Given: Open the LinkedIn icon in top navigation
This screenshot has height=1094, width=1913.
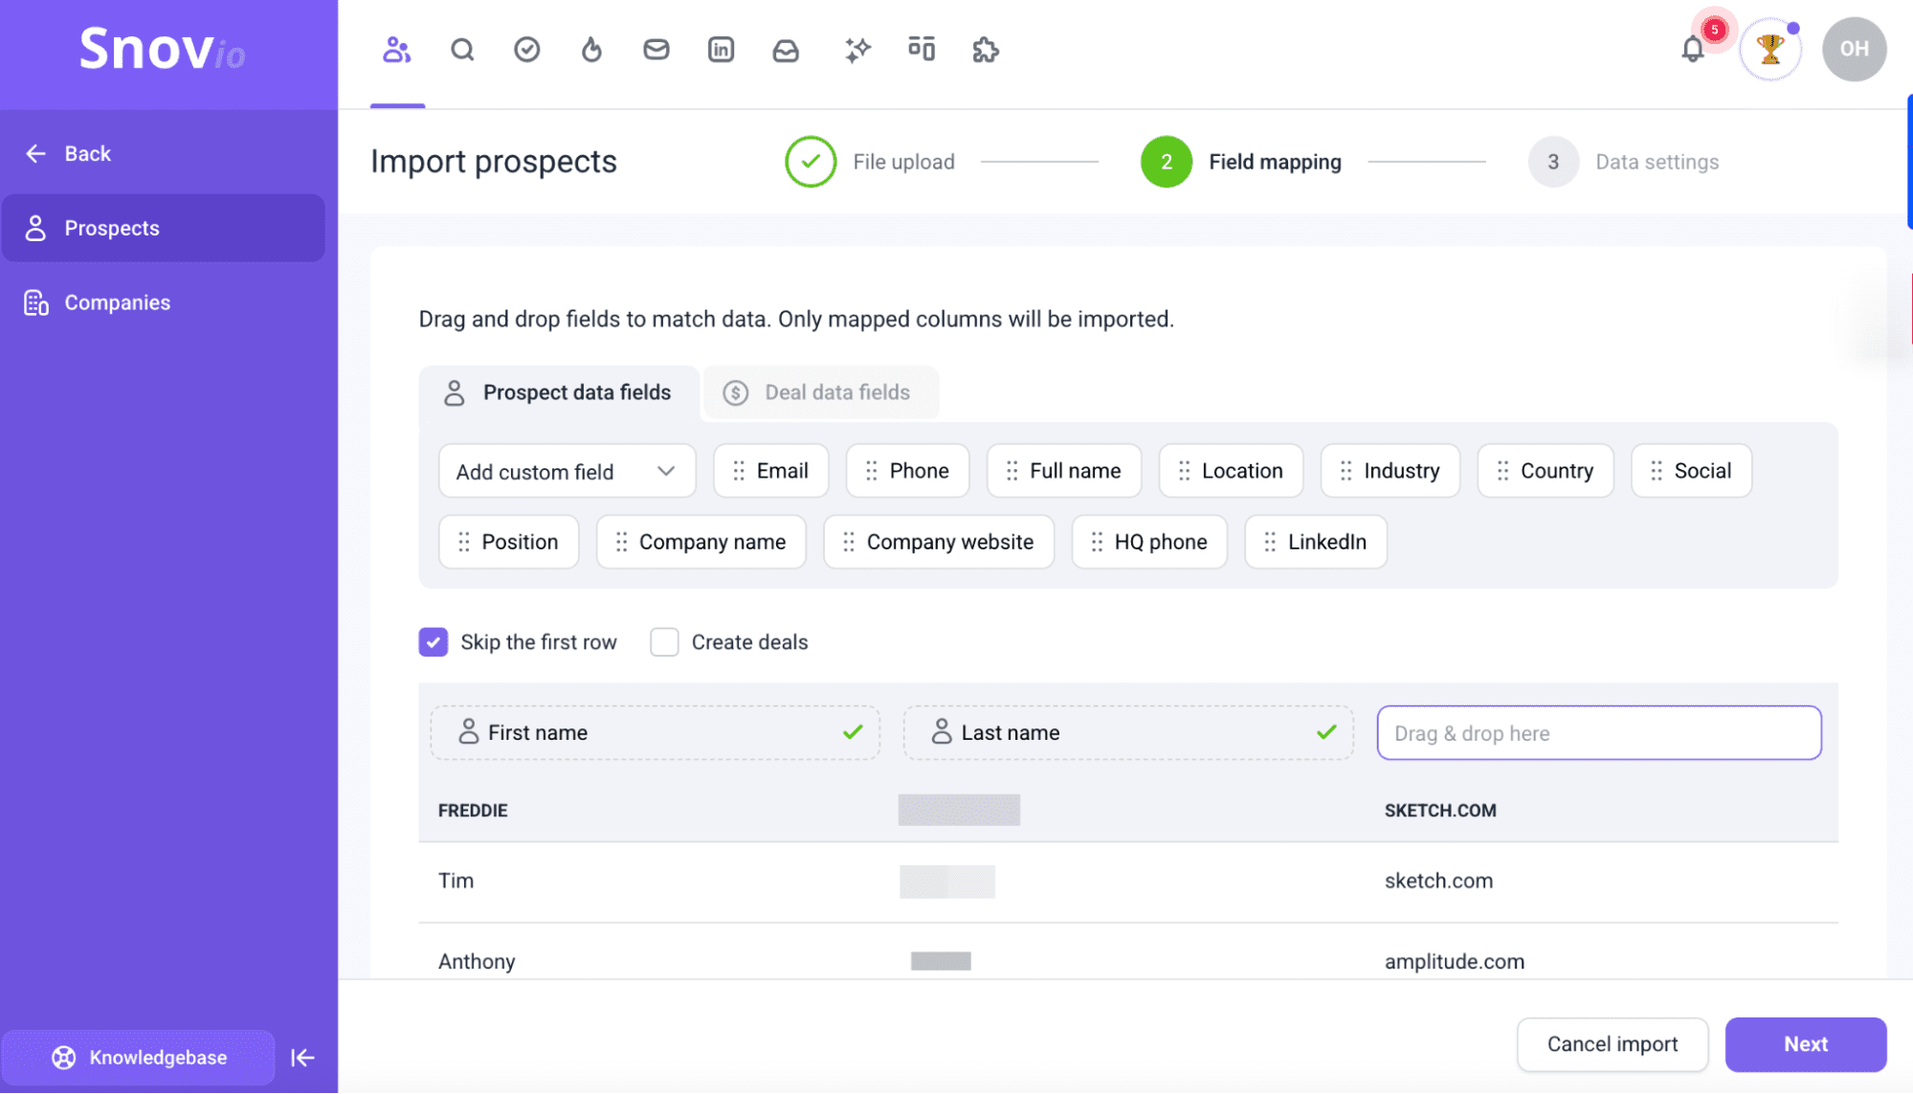Looking at the screenshot, I should pos(721,50).
